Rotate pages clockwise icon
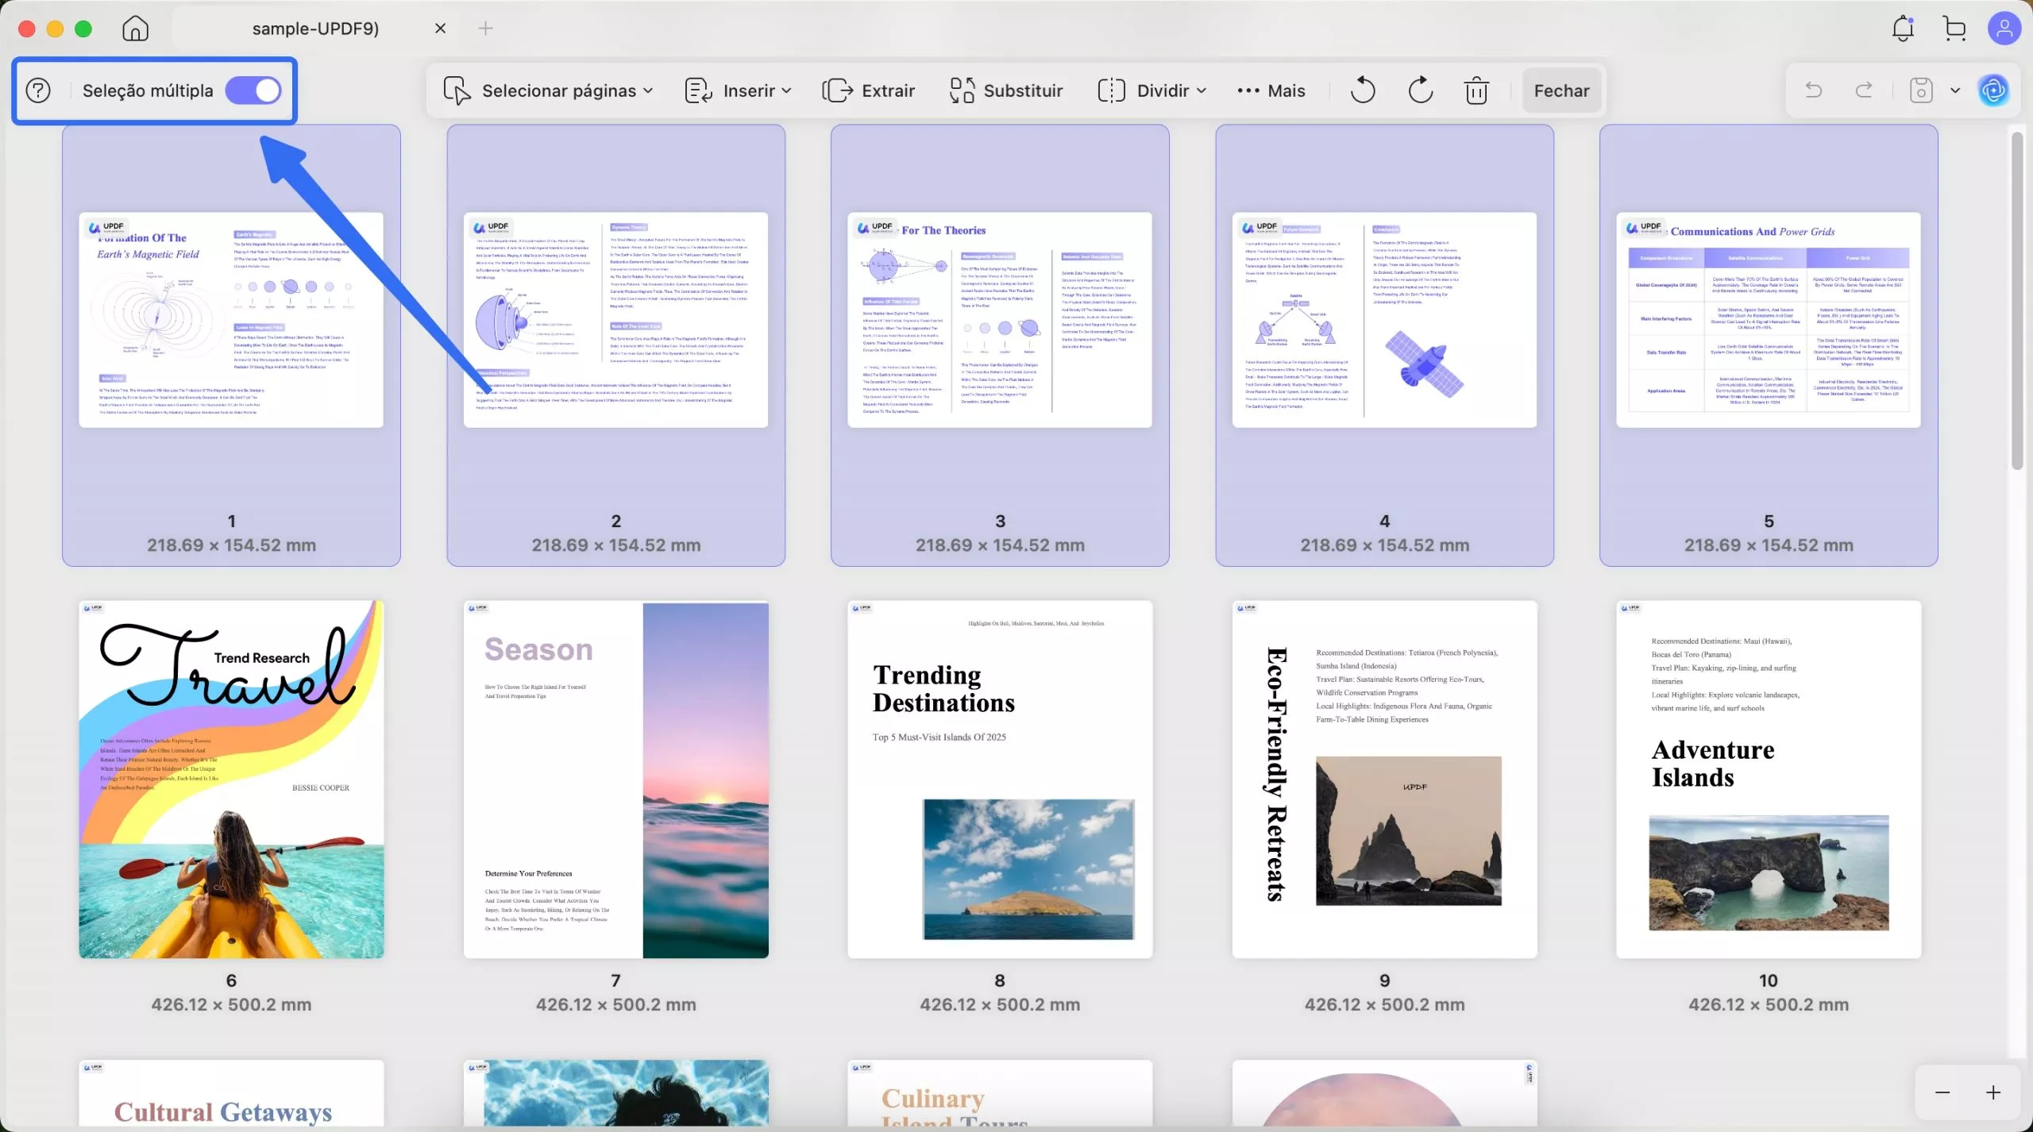The image size is (2033, 1132). point(1420,90)
